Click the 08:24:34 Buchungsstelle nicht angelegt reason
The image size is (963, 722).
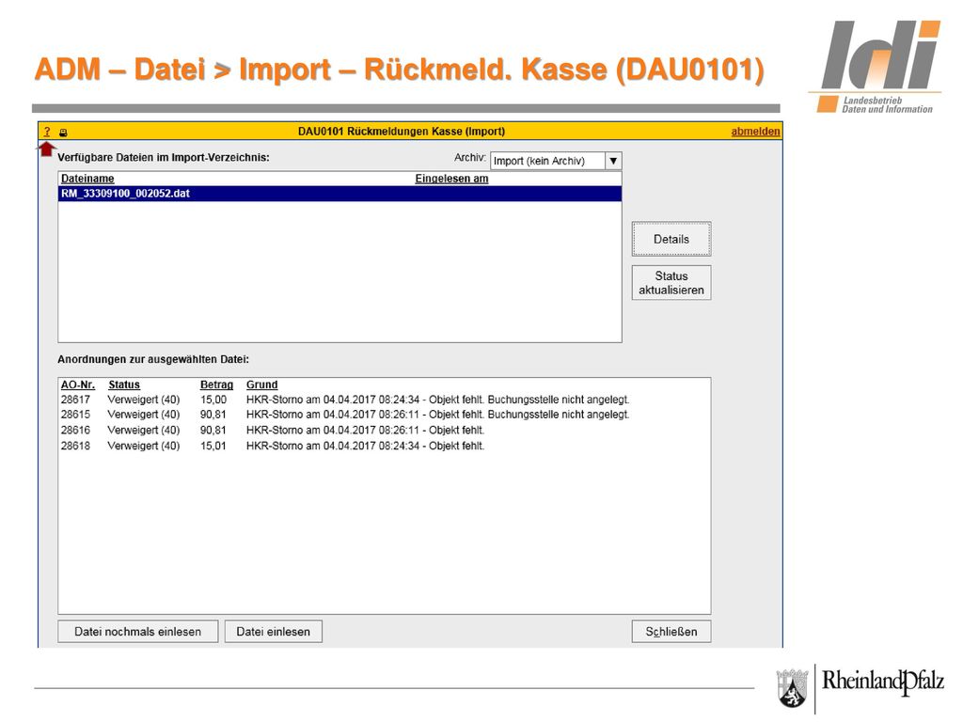coord(438,400)
